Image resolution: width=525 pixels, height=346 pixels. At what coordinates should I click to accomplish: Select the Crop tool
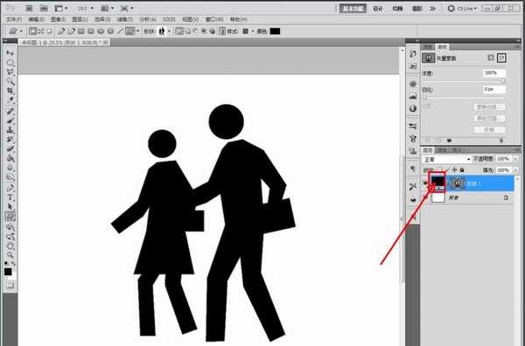pyautogui.click(x=10, y=91)
